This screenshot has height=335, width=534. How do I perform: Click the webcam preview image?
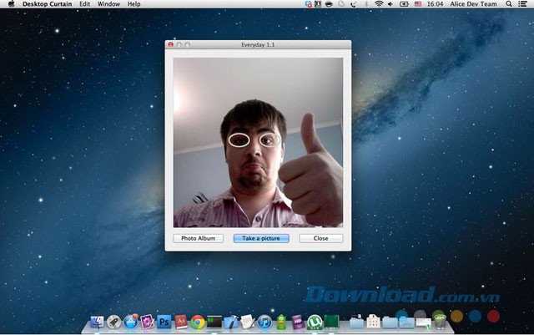click(258, 142)
